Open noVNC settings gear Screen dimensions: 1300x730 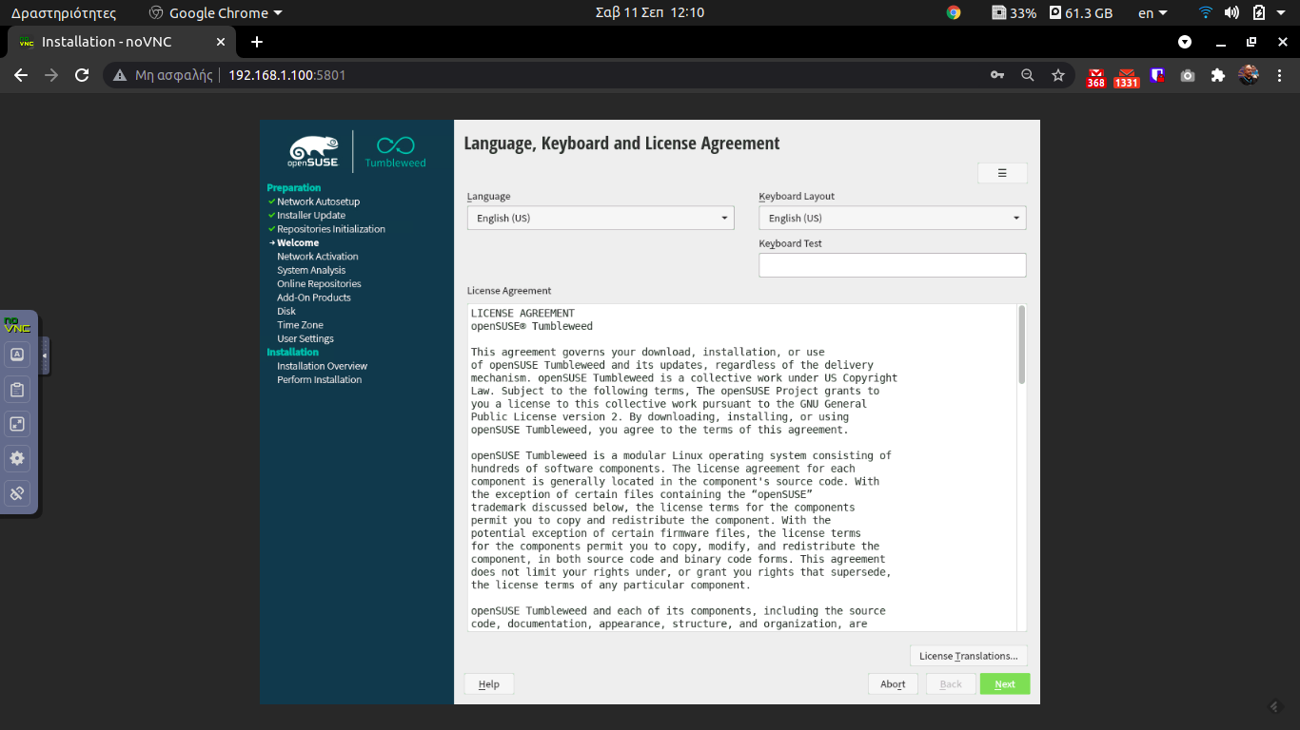pyautogui.click(x=17, y=458)
